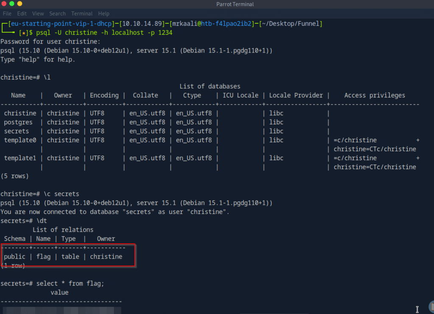Select the secrets database name in the list
This screenshot has width=434, height=314.
click(x=17, y=131)
